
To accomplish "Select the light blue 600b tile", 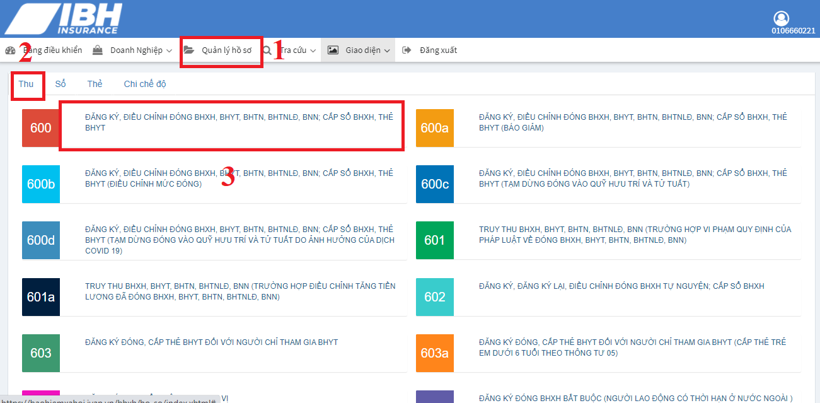I will tap(41, 184).
